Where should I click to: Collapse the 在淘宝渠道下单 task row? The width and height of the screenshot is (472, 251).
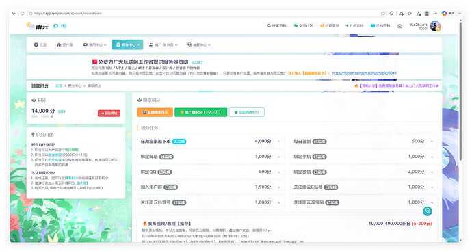[x=278, y=142]
